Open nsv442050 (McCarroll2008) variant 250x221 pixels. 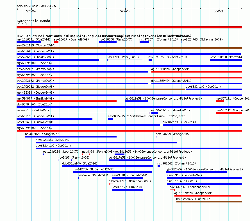tap(112, 172)
